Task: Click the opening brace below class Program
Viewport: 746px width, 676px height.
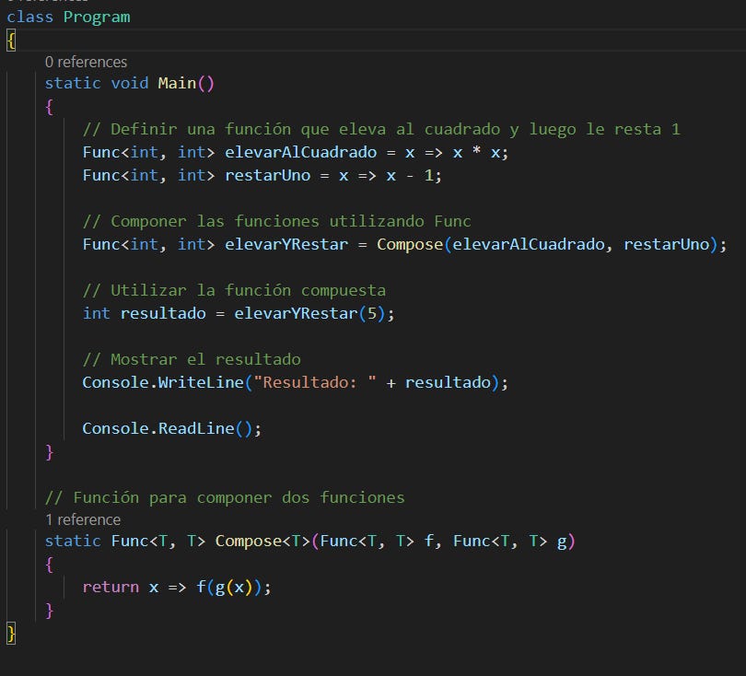Action: (11, 40)
